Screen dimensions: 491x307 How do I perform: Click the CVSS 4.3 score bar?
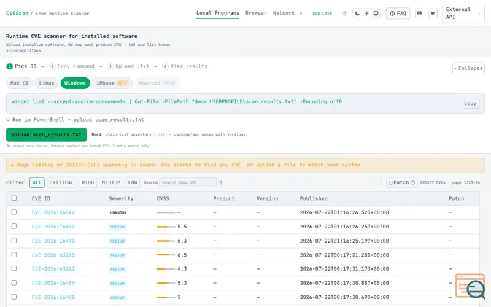click(x=166, y=269)
